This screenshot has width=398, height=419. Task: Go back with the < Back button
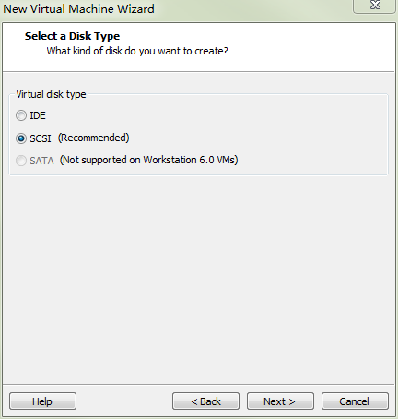pyautogui.click(x=205, y=401)
